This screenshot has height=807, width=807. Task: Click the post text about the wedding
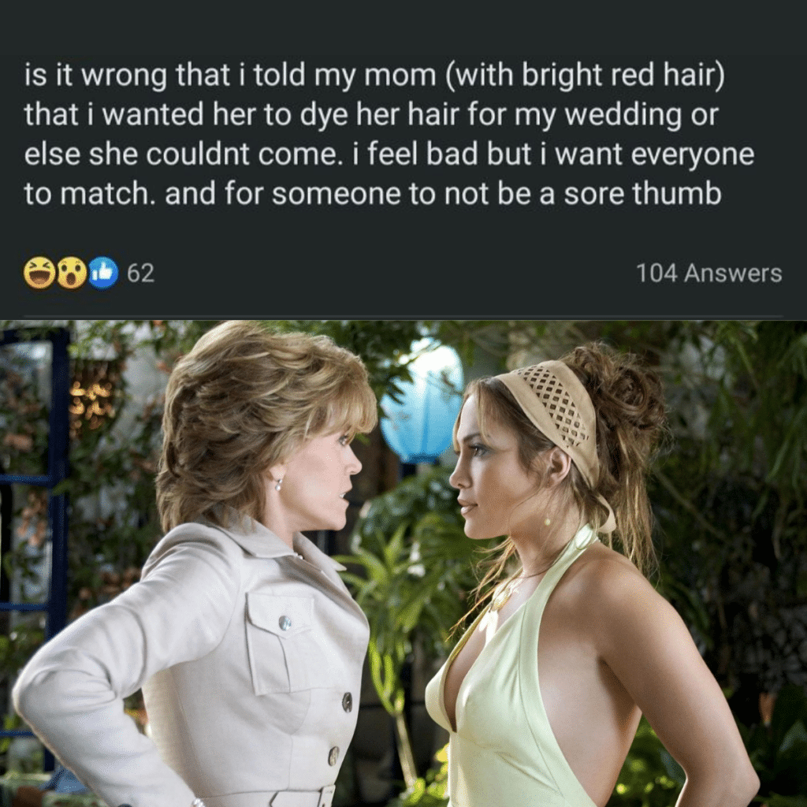(x=389, y=134)
